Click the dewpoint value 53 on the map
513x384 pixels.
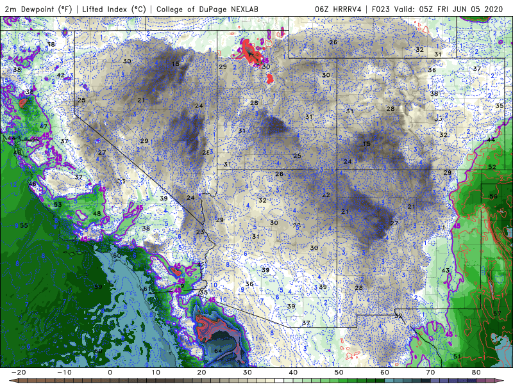pyautogui.click(x=58, y=205)
